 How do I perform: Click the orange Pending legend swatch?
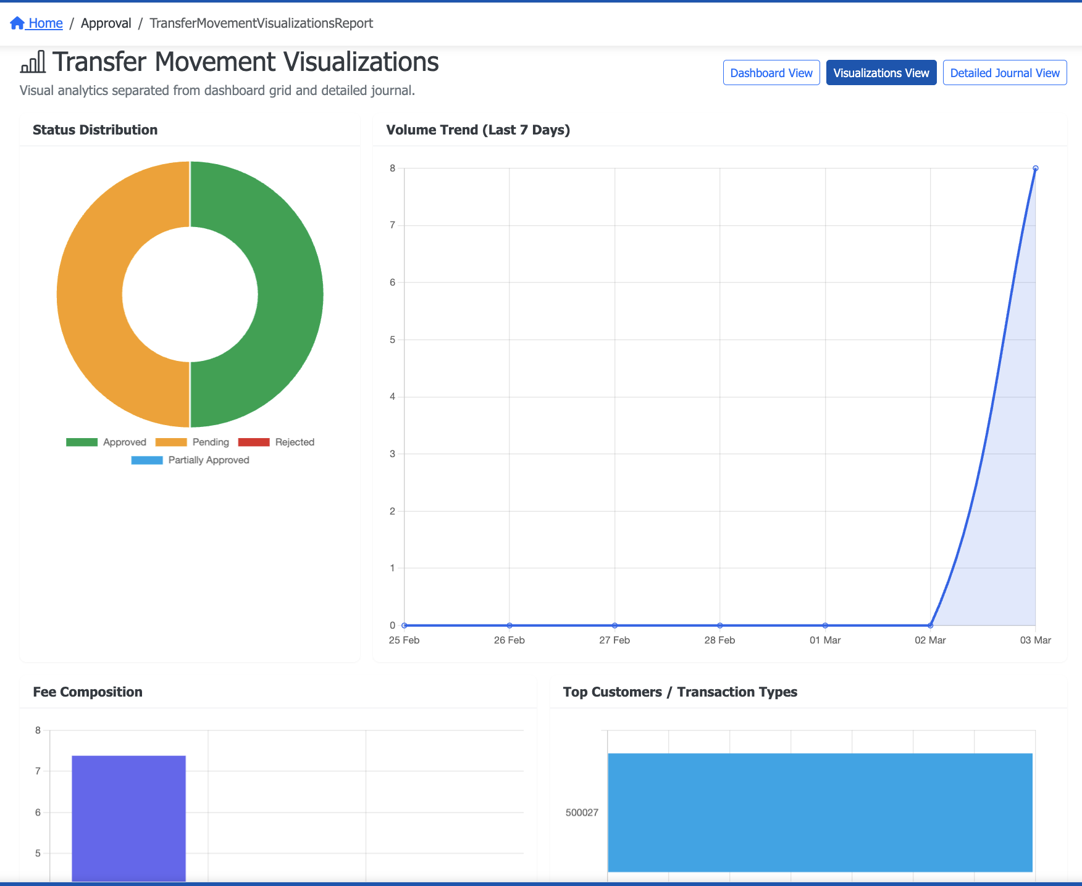[x=171, y=442]
